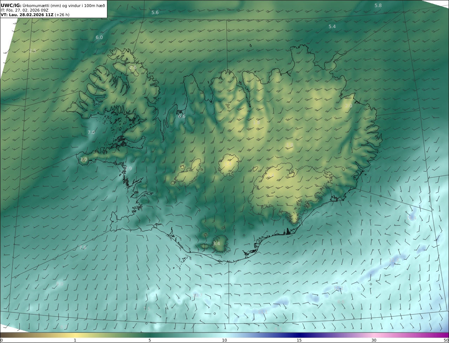Click the initial time line 'IT: Fös. 27. 02. 2026 09Z'
The width and height of the screenshot is (449, 343).
click(x=25, y=10)
